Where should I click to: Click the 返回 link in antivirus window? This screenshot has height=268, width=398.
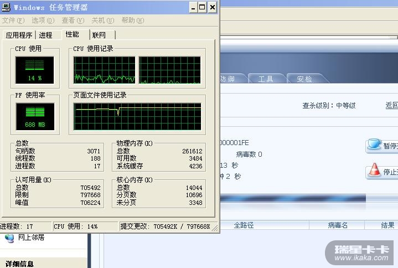[x=392, y=105]
